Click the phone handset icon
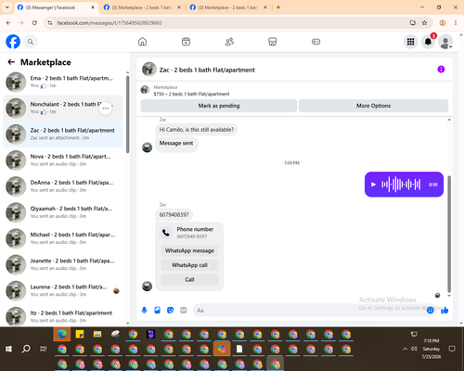The height and width of the screenshot is (371, 464). click(x=166, y=233)
